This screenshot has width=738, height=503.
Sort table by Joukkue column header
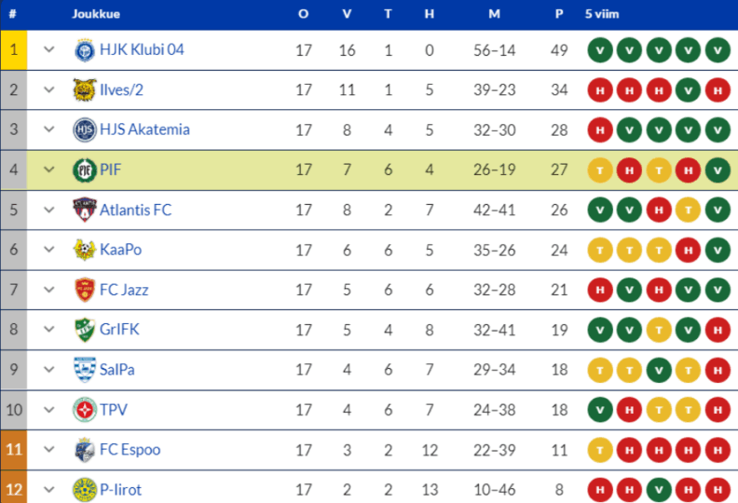[x=96, y=14]
